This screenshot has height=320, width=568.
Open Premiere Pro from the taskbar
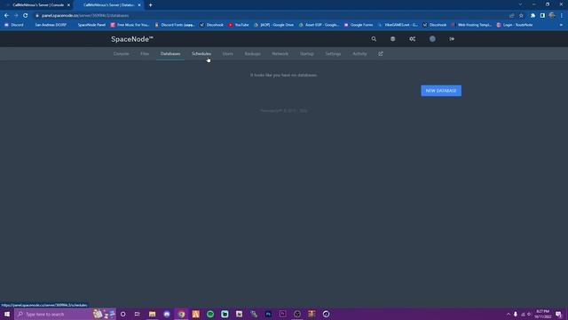282,314
